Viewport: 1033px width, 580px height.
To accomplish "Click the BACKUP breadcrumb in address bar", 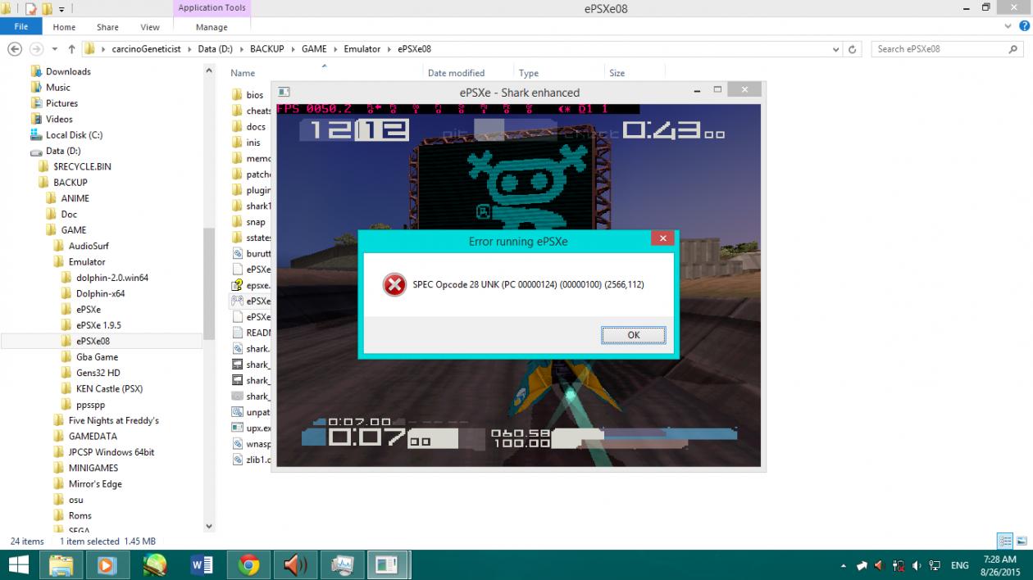I will tap(266, 49).
